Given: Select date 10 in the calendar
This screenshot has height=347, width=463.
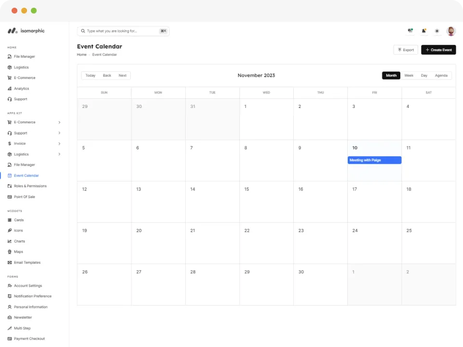Looking at the screenshot, I should click(x=354, y=148).
